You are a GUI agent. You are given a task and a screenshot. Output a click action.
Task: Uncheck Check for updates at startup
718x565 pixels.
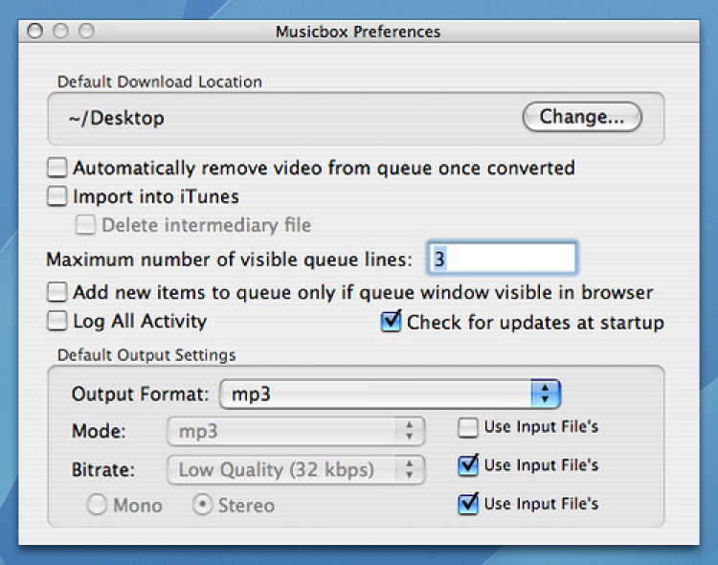pos(391,322)
